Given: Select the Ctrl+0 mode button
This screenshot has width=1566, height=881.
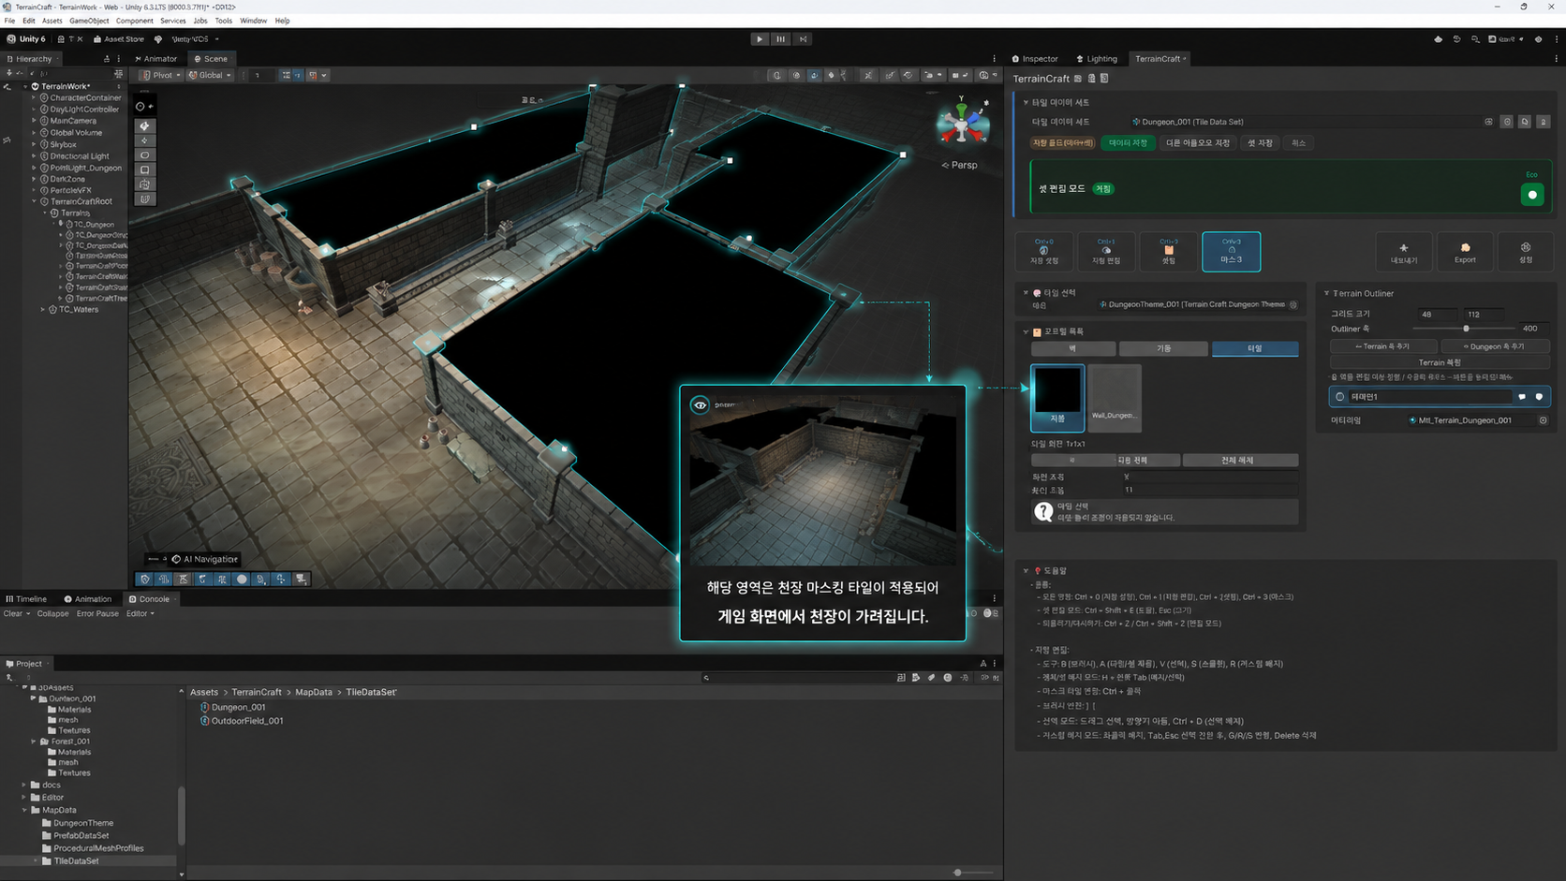Looking at the screenshot, I should [x=1044, y=251].
